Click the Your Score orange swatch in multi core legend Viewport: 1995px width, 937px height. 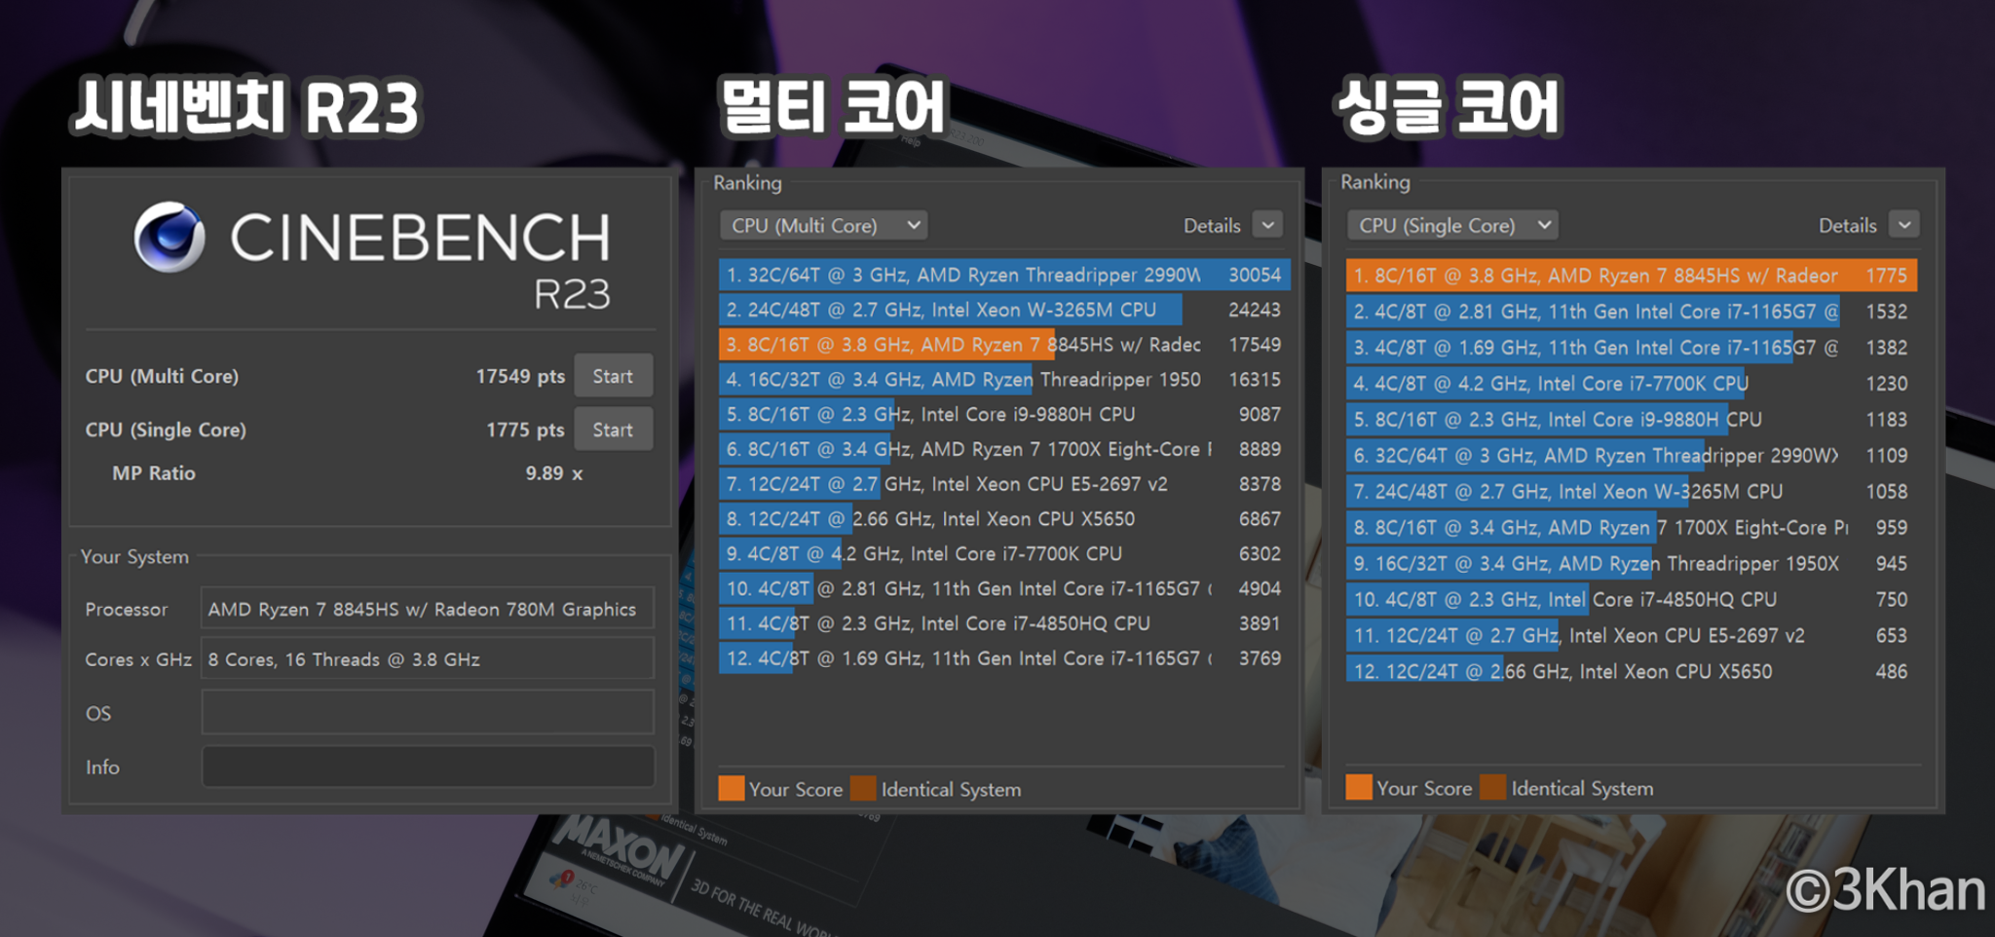click(x=732, y=788)
